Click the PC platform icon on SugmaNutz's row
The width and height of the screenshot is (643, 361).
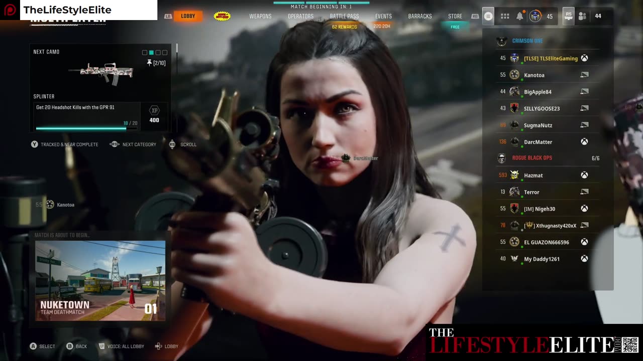(x=584, y=125)
